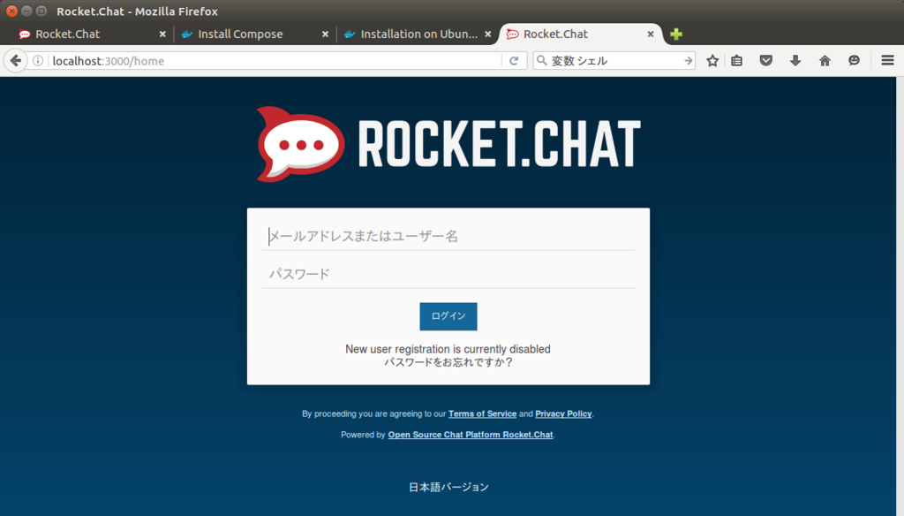Image resolution: width=904 pixels, height=516 pixels.
Task: Open downloads arrow icon
Action: click(x=795, y=61)
